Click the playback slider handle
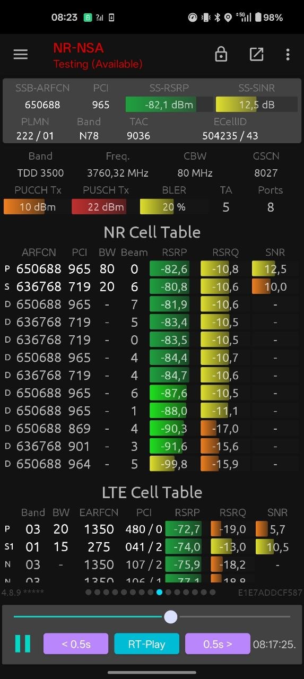The height and width of the screenshot is (679, 304). [171, 616]
